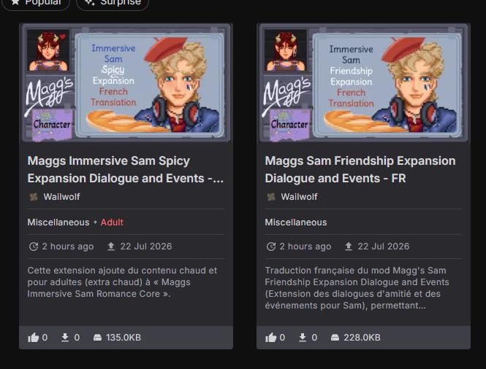
Task: Click the upload date icon on Friendship card
Action: pos(349,246)
